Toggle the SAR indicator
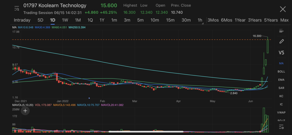 pos(281,88)
